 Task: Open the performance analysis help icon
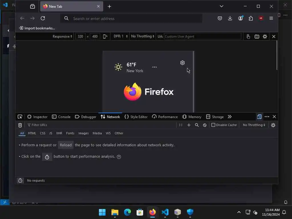click(x=119, y=157)
